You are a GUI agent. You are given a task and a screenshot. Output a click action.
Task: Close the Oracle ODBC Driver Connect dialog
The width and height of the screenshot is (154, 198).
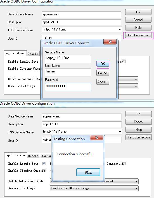tap(110, 42)
